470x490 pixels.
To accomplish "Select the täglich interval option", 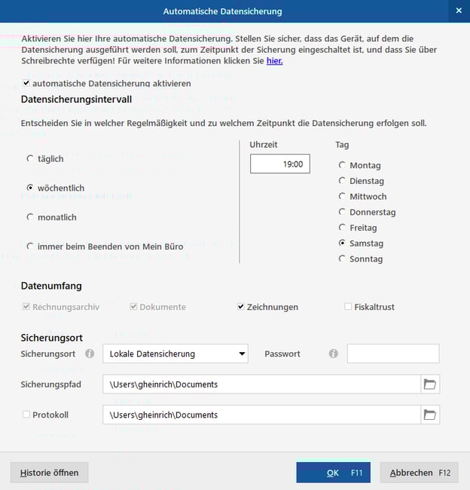I will coord(30,159).
